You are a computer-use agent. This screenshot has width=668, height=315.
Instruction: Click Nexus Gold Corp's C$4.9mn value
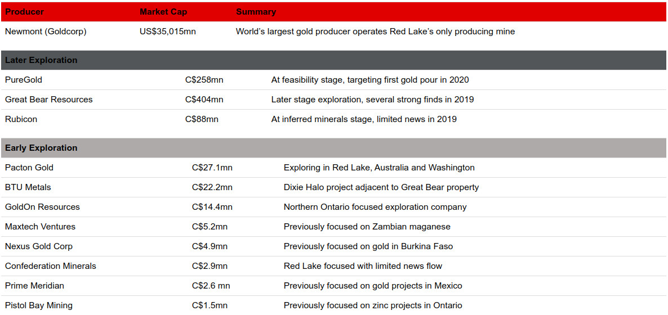pyautogui.click(x=210, y=246)
